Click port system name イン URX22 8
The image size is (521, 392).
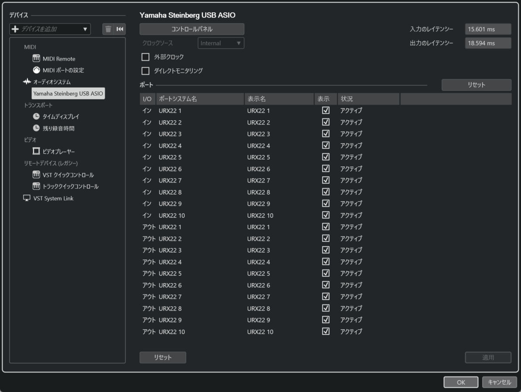coord(170,192)
